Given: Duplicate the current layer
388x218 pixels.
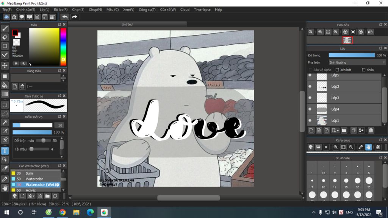Looking at the screenshot, I should click(354, 131).
